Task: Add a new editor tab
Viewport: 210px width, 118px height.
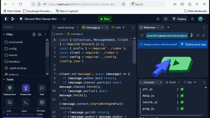Action: 123,28
